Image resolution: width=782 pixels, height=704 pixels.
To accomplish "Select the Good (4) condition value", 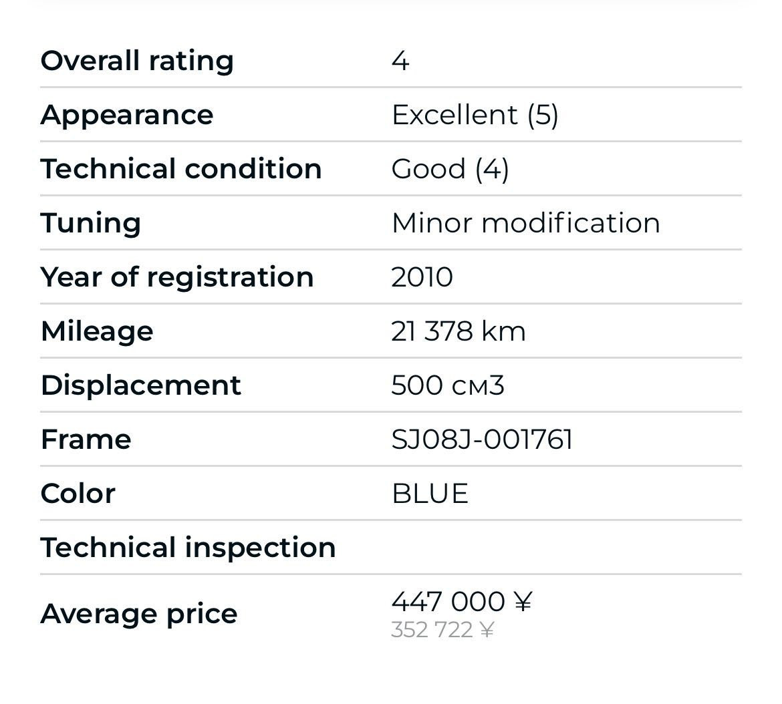I will pos(450,169).
